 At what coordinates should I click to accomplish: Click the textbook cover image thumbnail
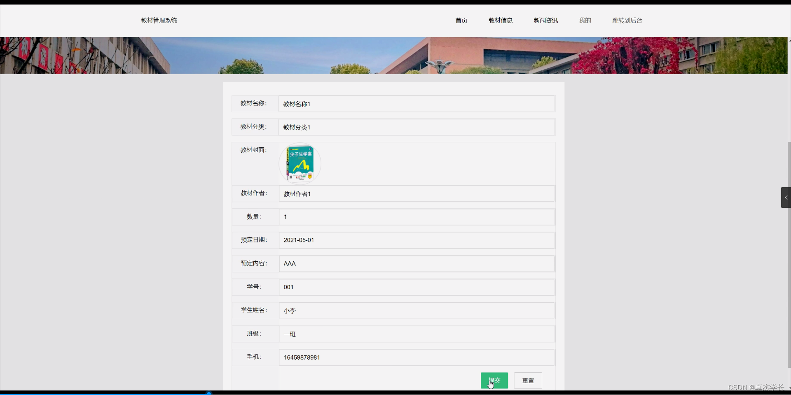point(300,163)
